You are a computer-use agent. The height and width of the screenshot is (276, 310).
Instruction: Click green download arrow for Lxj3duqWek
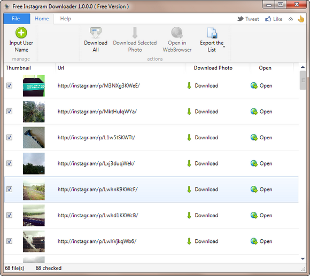189,163
